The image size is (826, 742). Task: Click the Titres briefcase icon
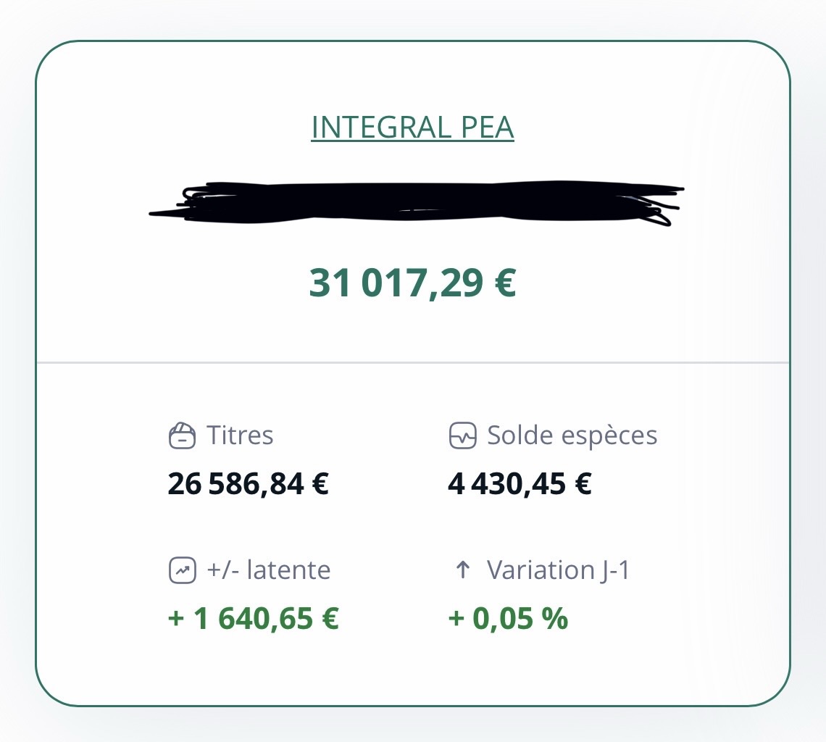(181, 436)
